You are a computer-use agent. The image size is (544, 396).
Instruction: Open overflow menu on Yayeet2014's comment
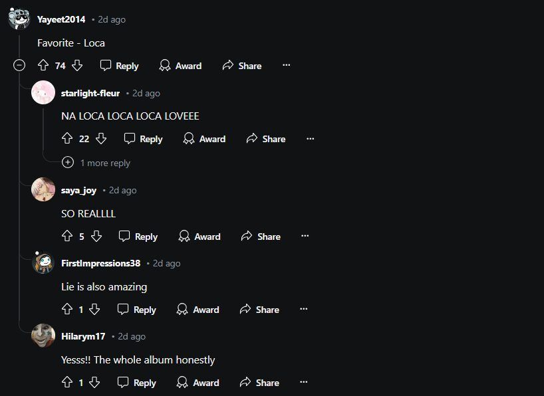point(286,66)
